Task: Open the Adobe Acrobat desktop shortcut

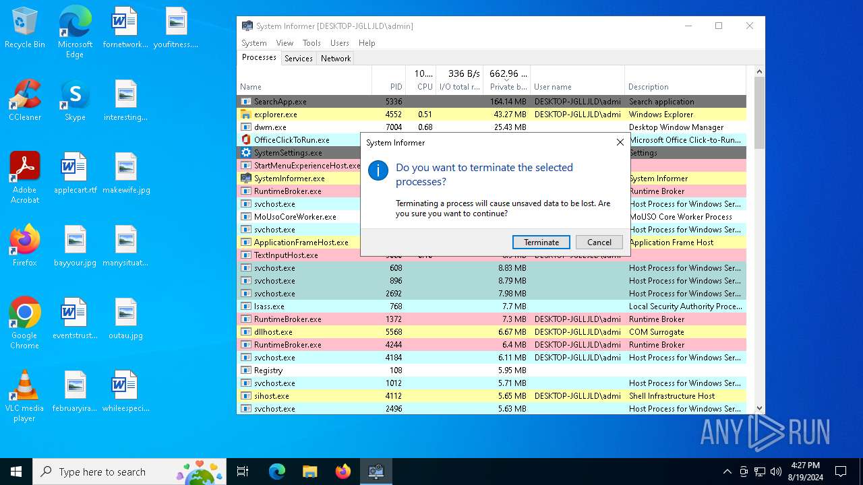Action: tap(25, 177)
